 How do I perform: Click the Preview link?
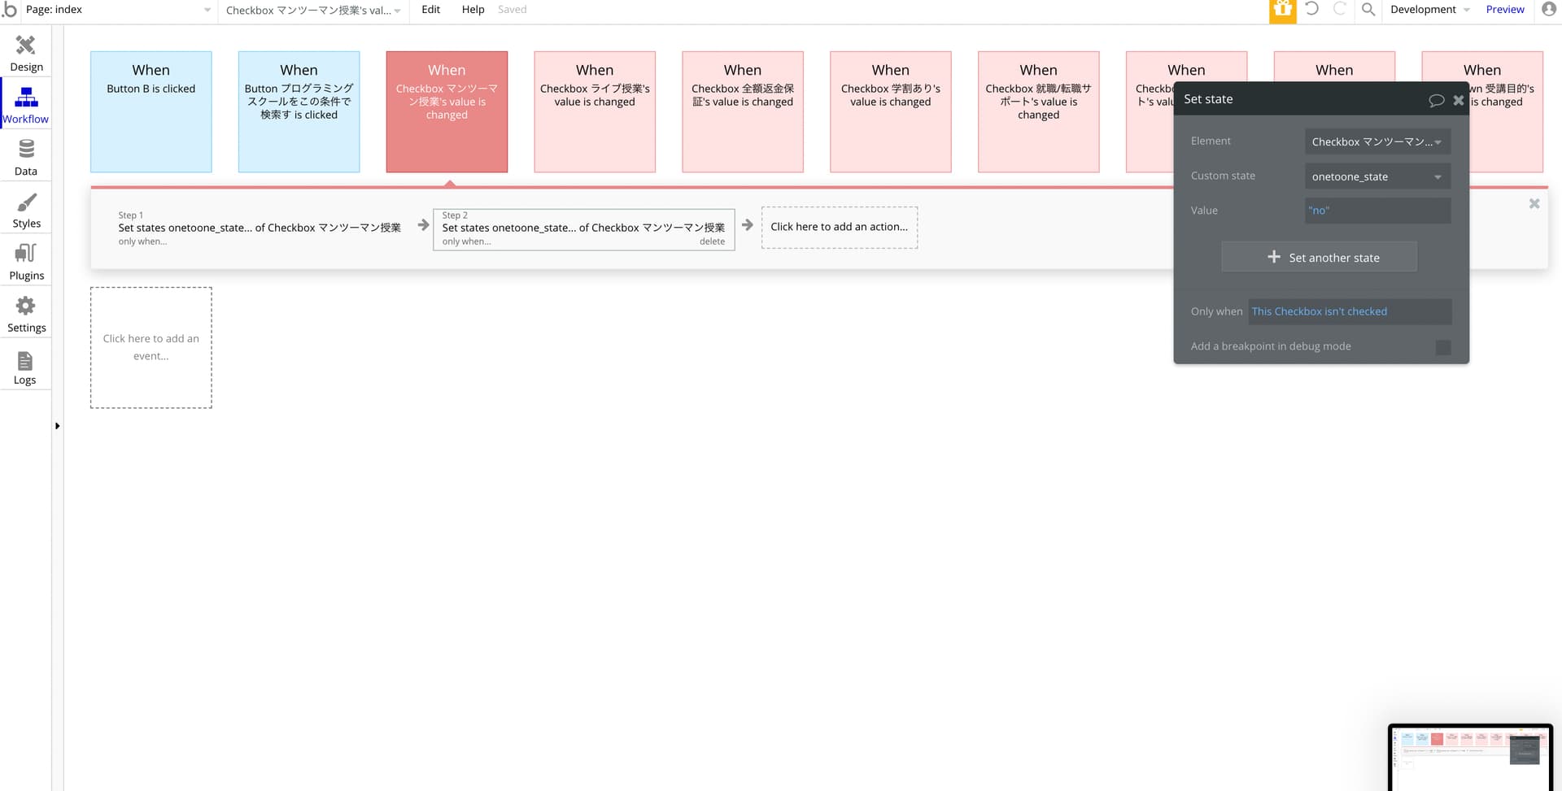tap(1505, 10)
